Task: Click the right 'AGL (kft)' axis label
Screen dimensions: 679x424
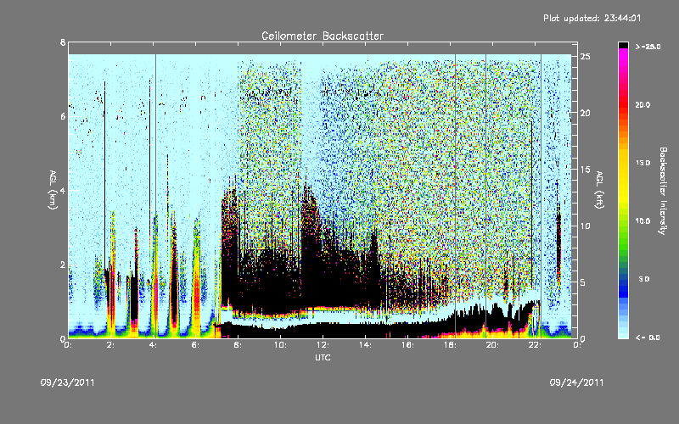Action: tap(599, 190)
